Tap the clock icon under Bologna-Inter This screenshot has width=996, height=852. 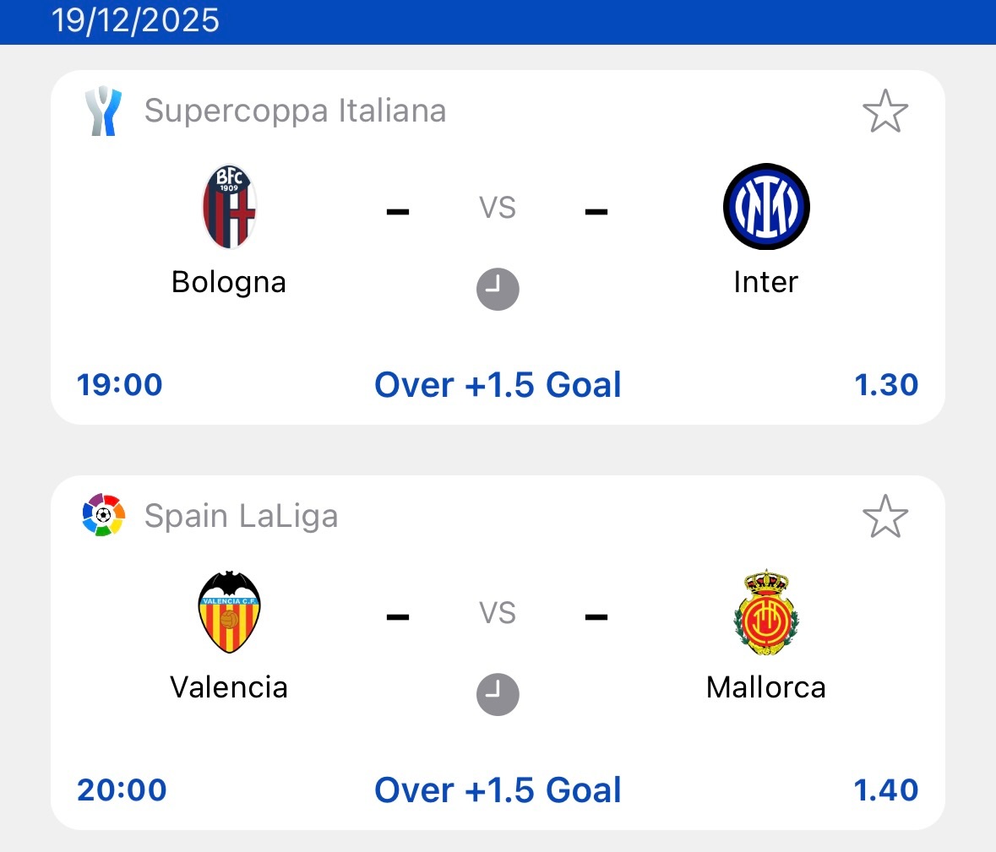pyautogui.click(x=498, y=290)
